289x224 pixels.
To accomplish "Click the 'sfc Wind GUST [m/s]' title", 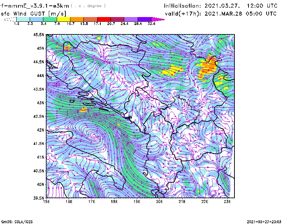I will pyautogui.click(x=33, y=14).
